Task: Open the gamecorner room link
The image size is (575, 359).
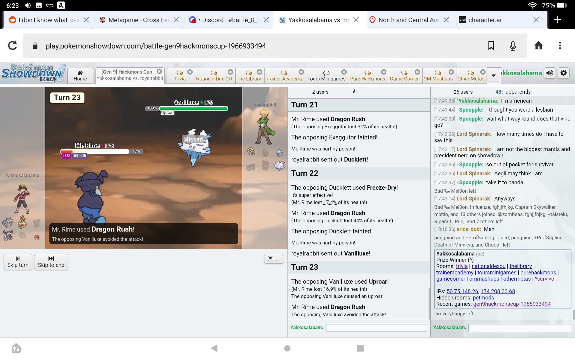Action: [x=451, y=279]
